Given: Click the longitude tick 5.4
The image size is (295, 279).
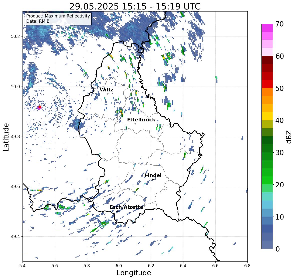Looking at the screenshot, I should [23, 266].
